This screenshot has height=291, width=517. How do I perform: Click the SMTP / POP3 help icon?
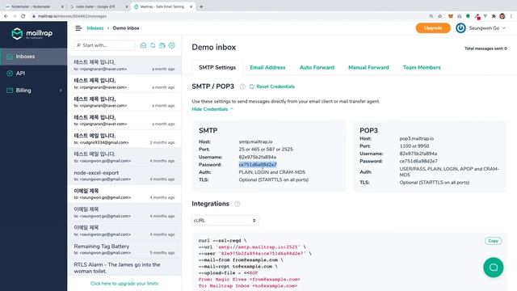[x=242, y=86]
